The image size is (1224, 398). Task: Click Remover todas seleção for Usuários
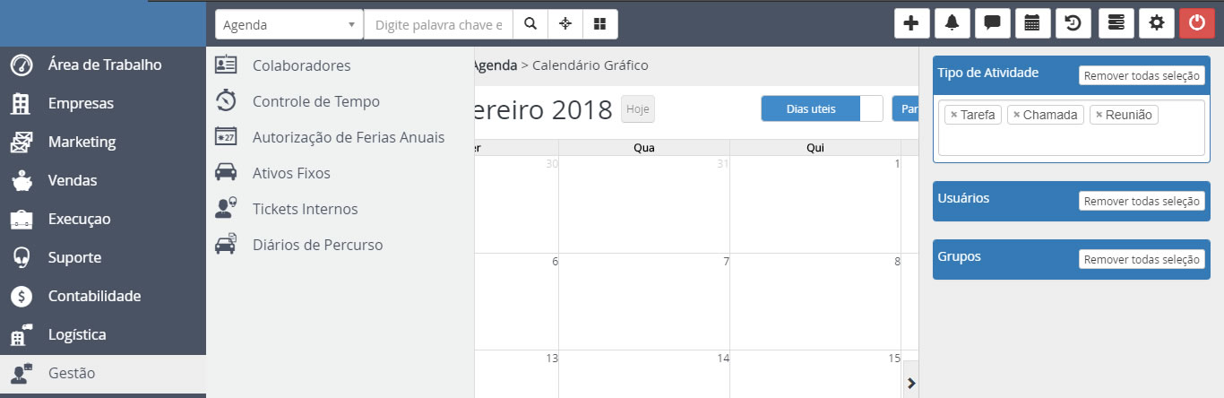coord(1141,201)
